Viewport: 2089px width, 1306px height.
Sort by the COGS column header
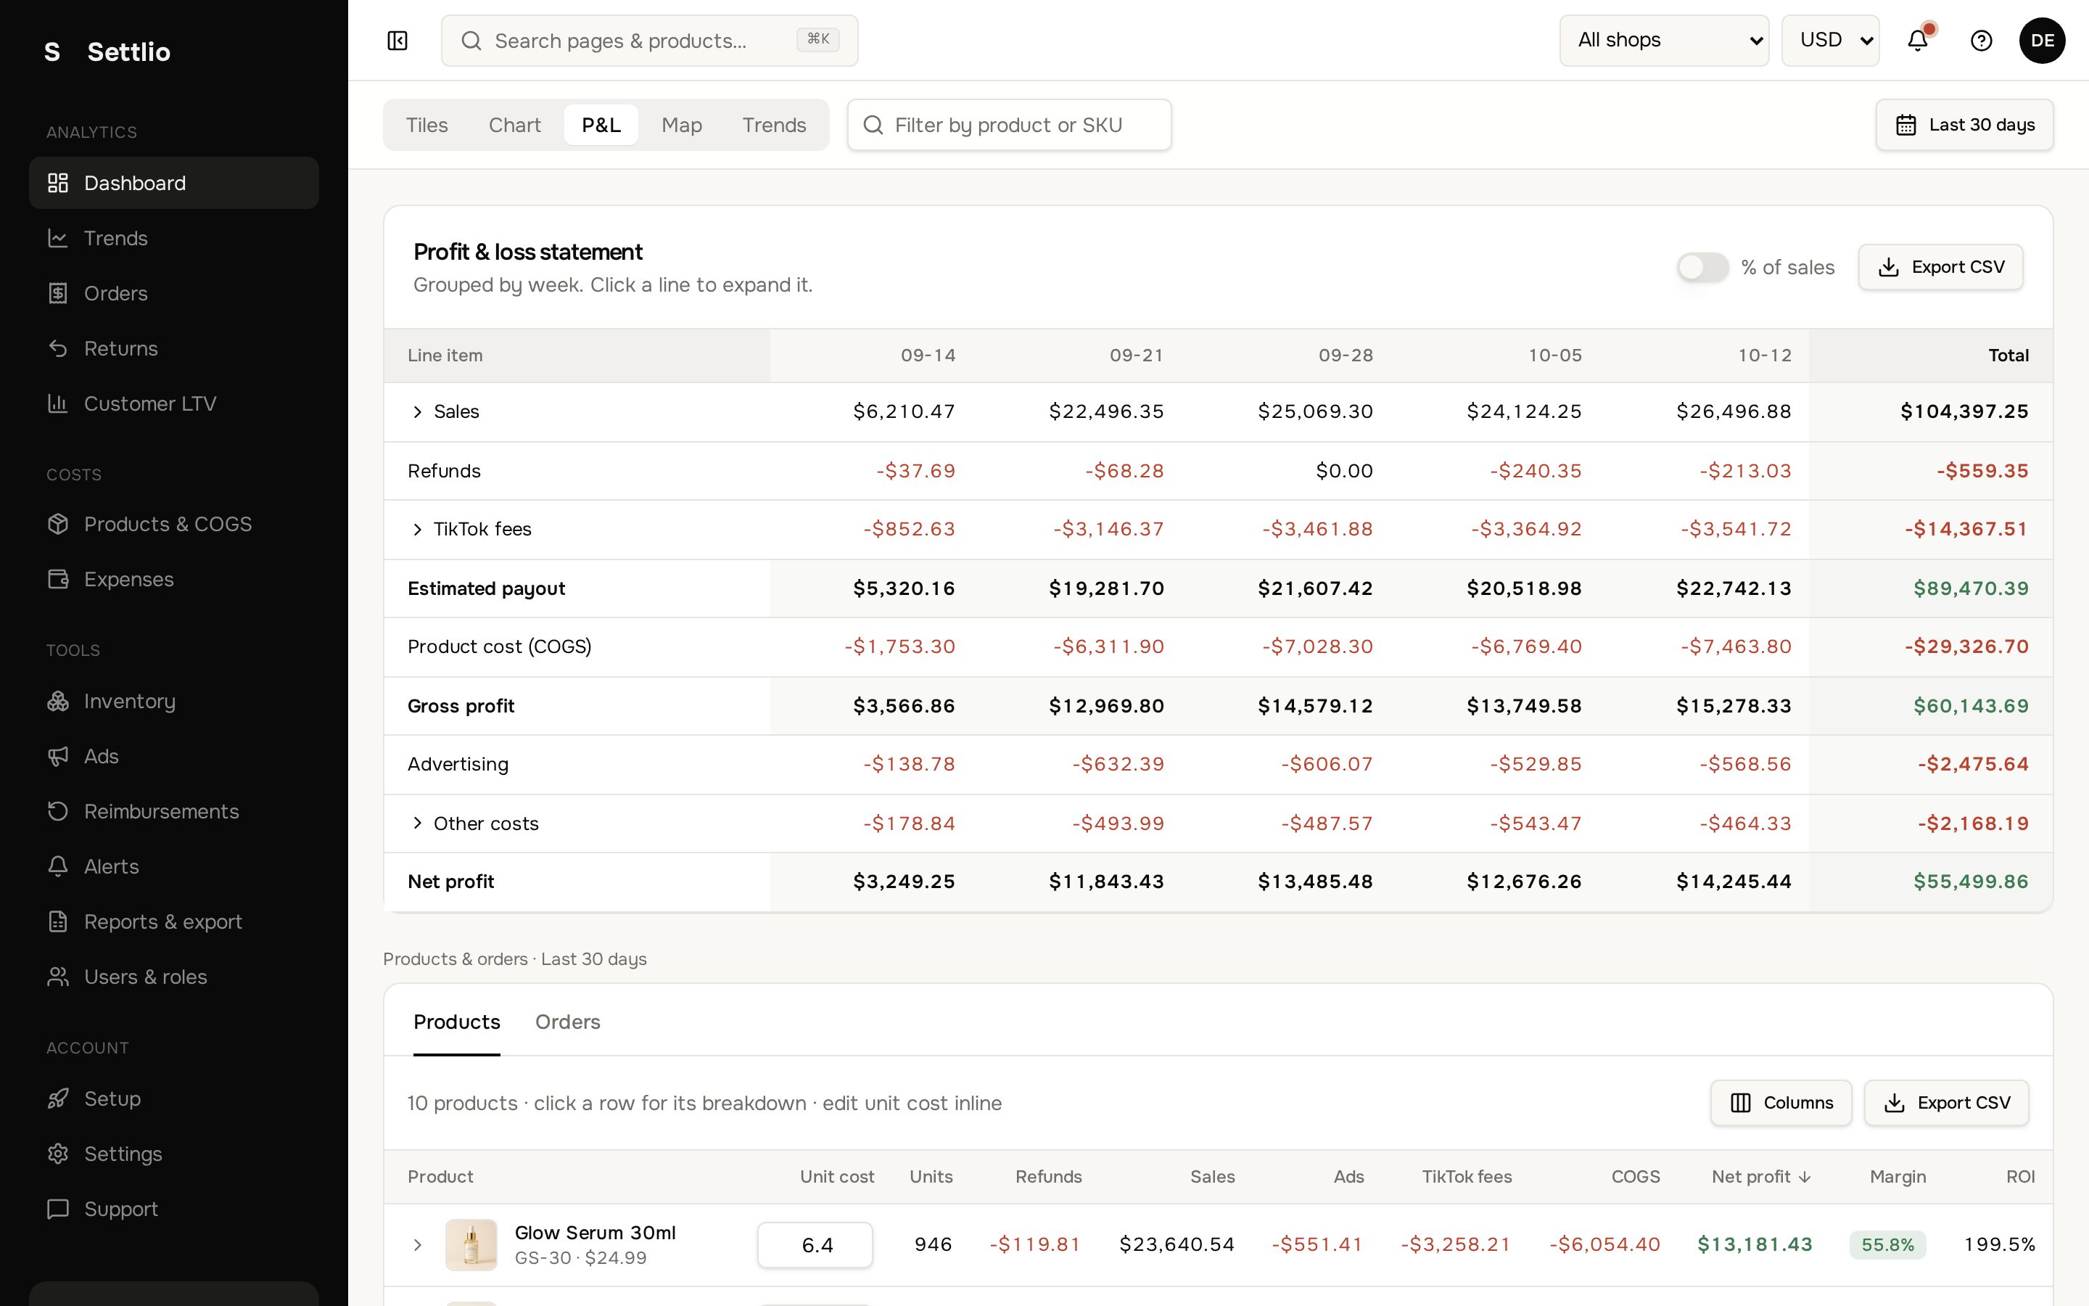point(1635,1178)
